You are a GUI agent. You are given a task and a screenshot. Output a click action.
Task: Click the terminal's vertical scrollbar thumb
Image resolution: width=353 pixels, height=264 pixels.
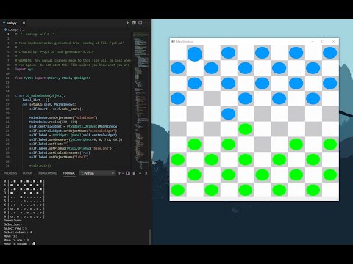150,236
